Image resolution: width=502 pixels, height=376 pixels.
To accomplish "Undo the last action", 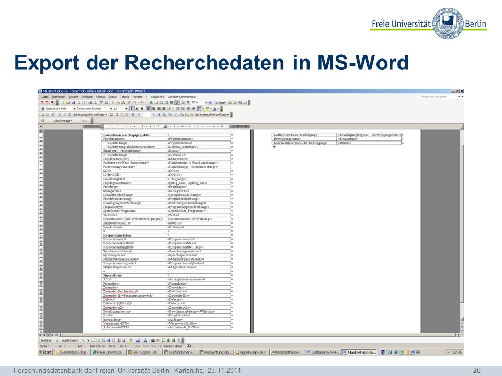I will [x=135, y=103].
